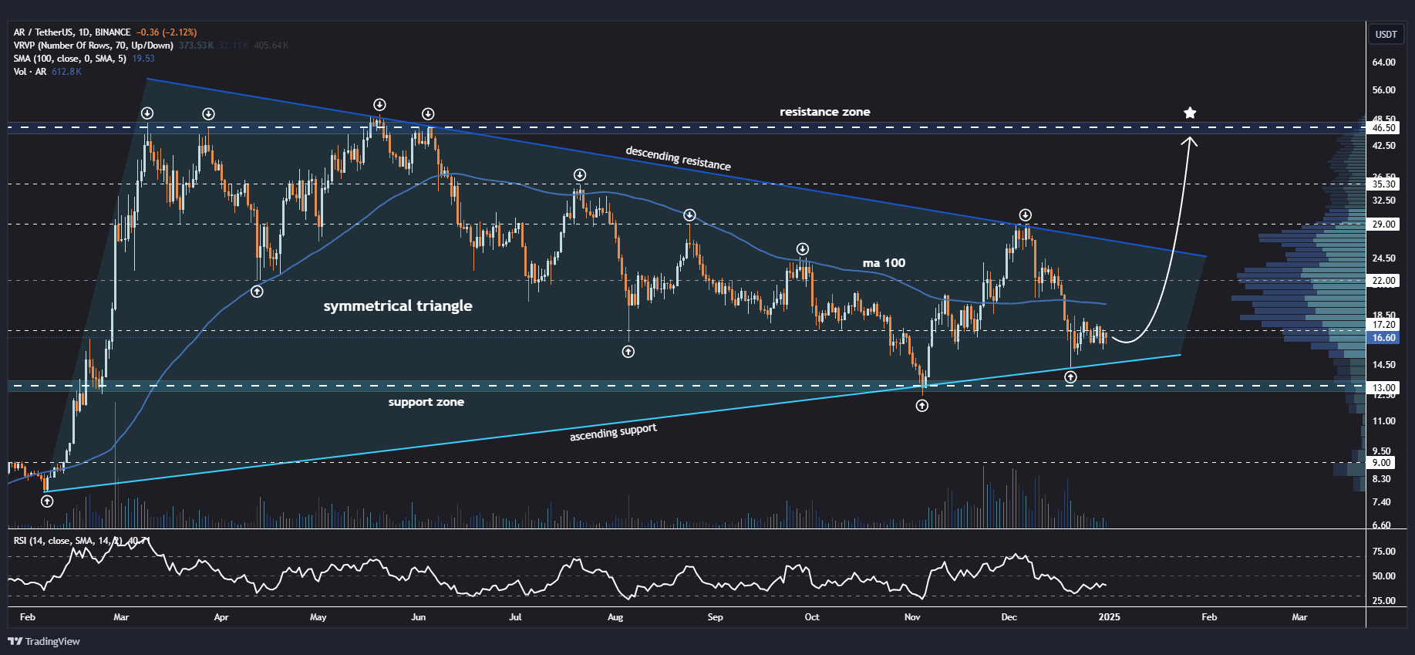Select the up-arrow marker below the early-February low
Viewport: 1415px width, 655px height.
[47, 501]
